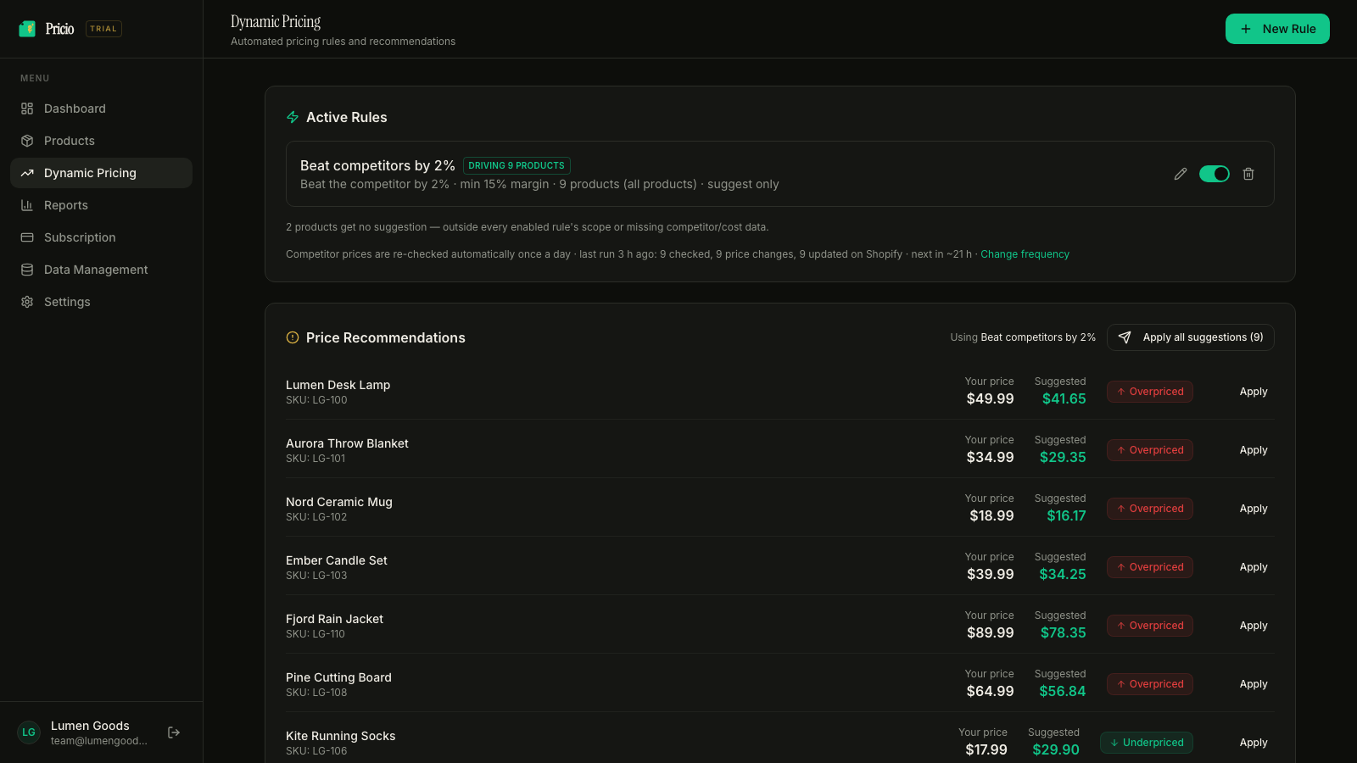Click the Price Recommendations alert icon
Image resolution: width=1357 pixels, height=763 pixels.
293,337
